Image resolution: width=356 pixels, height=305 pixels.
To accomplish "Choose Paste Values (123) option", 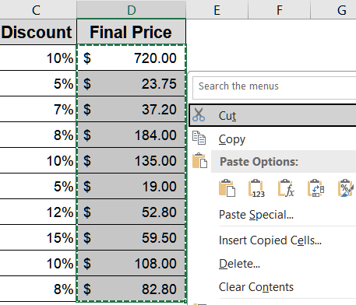I will click(x=256, y=188).
